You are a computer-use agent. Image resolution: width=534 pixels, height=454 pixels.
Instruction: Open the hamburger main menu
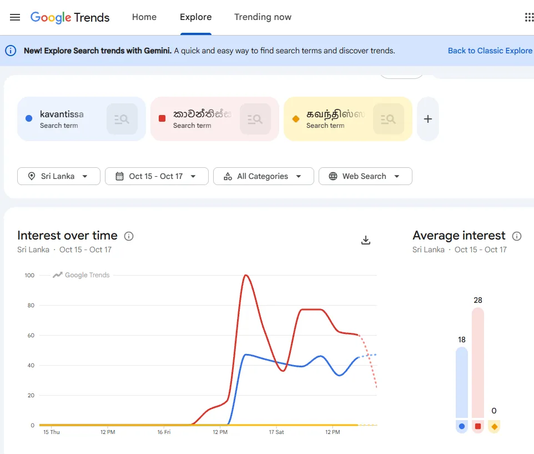15,17
